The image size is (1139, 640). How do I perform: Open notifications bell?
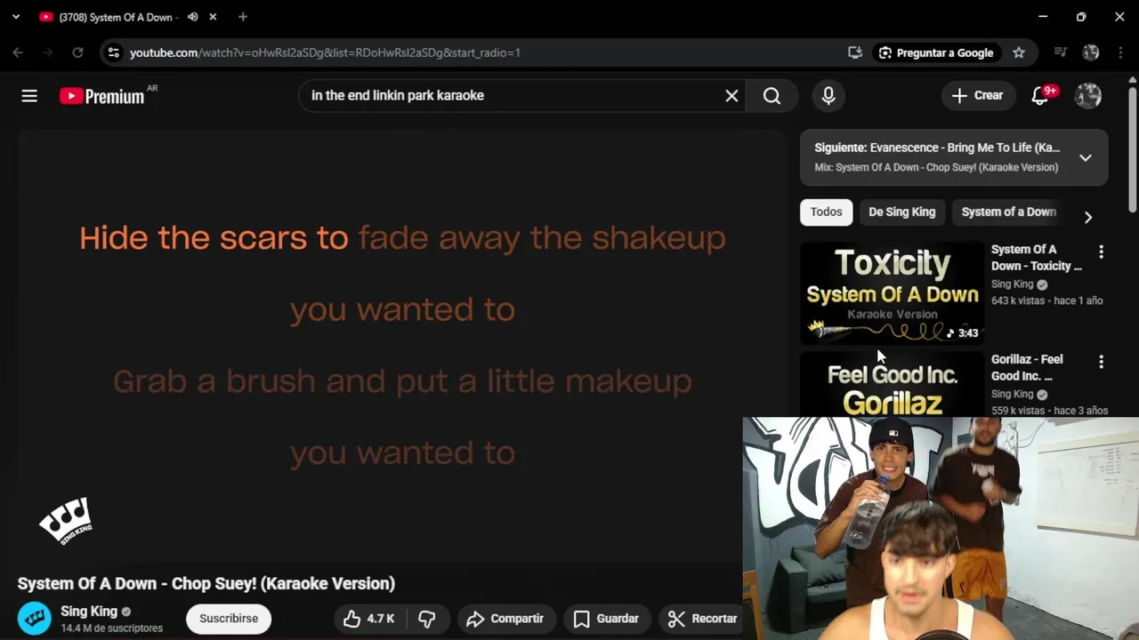coord(1040,96)
